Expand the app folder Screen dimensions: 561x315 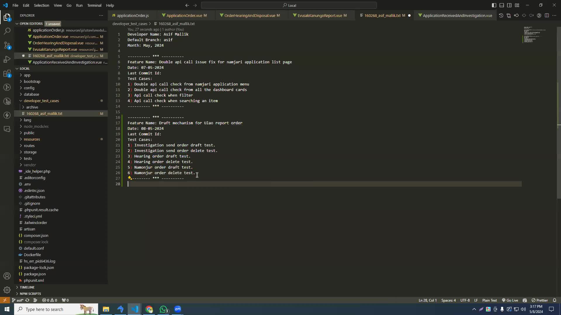pos(27,75)
